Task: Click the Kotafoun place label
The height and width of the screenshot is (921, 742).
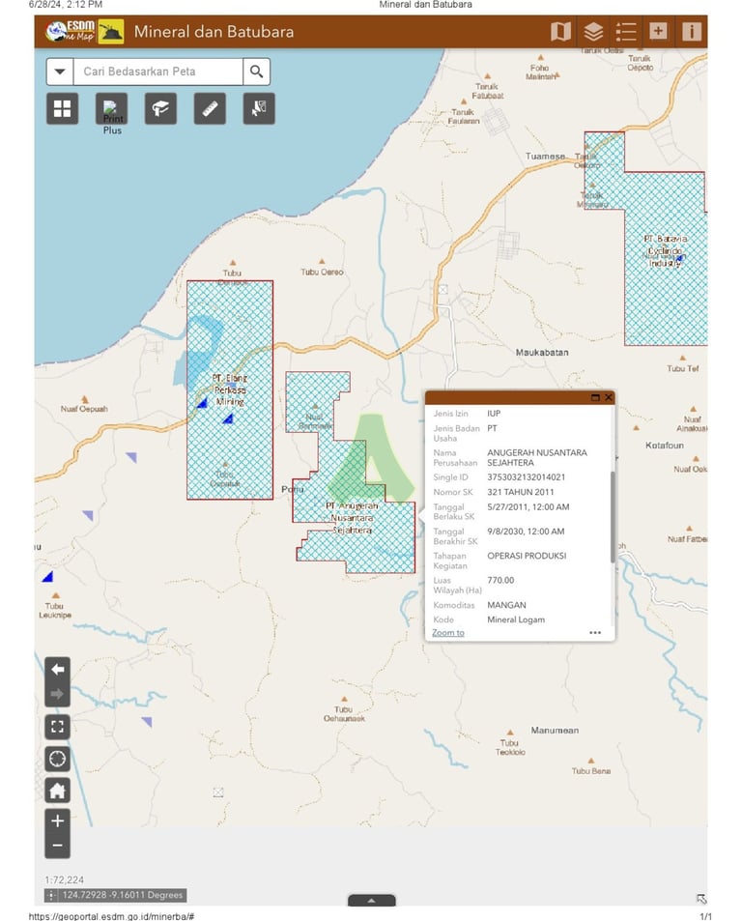Action: (665, 446)
